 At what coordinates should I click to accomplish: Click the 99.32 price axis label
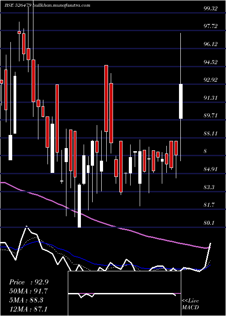point(211,8)
